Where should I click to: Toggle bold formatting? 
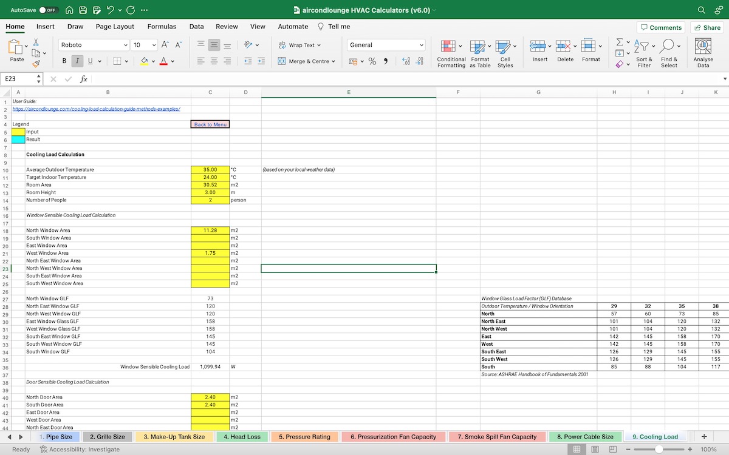click(x=64, y=61)
